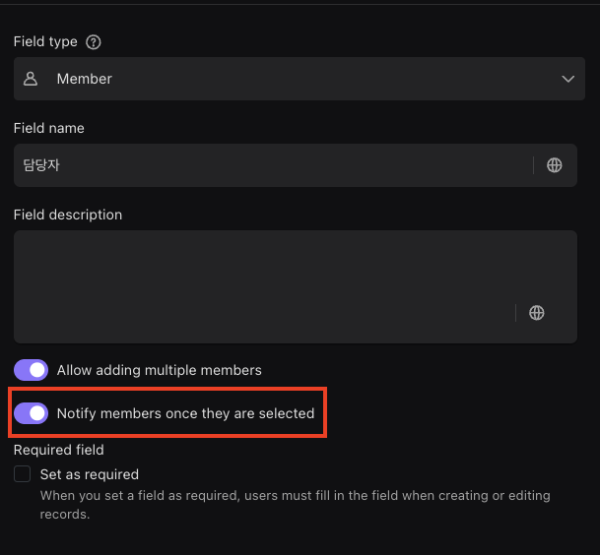
Task: Click the globe icon in Field name
Action: tap(555, 165)
